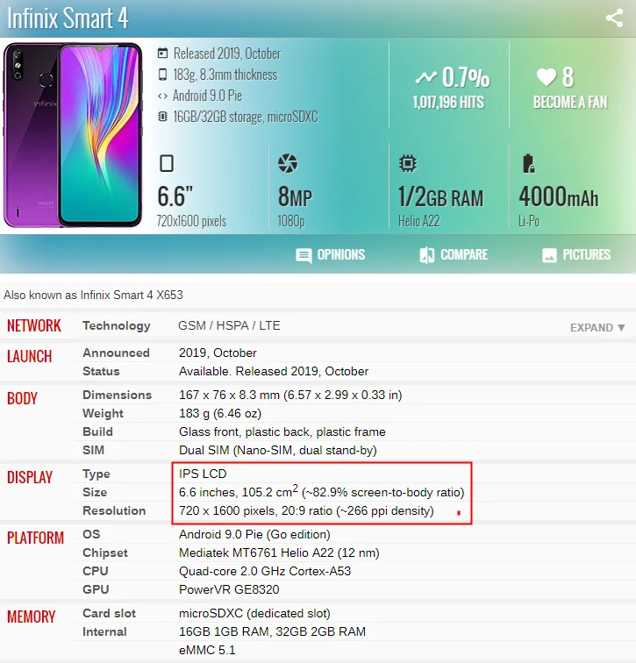This screenshot has height=663, width=636.
Task: Click the camera shutter icon above 8MP
Action: tap(288, 163)
